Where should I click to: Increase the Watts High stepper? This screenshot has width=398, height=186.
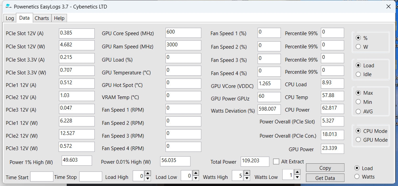tap(247, 173)
